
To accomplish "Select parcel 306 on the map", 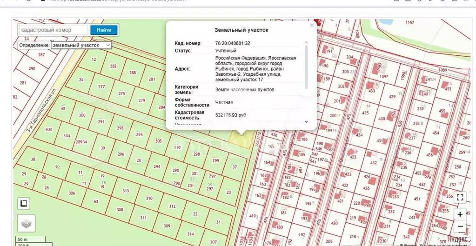I will (x=72, y=193).
